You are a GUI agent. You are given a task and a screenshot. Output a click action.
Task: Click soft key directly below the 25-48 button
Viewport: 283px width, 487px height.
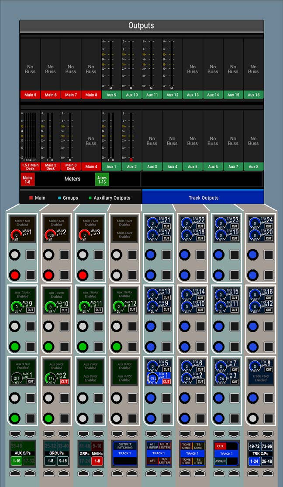point(268,473)
